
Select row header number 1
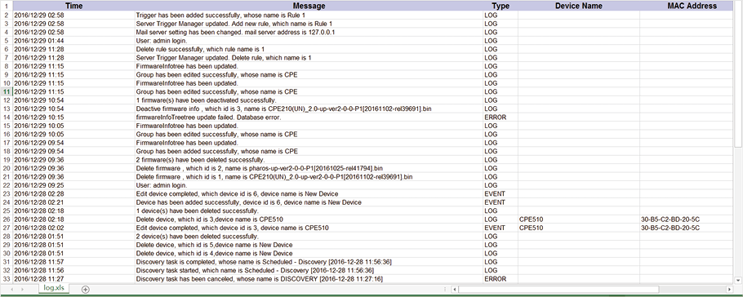pyautogui.click(x=7, y=7)
